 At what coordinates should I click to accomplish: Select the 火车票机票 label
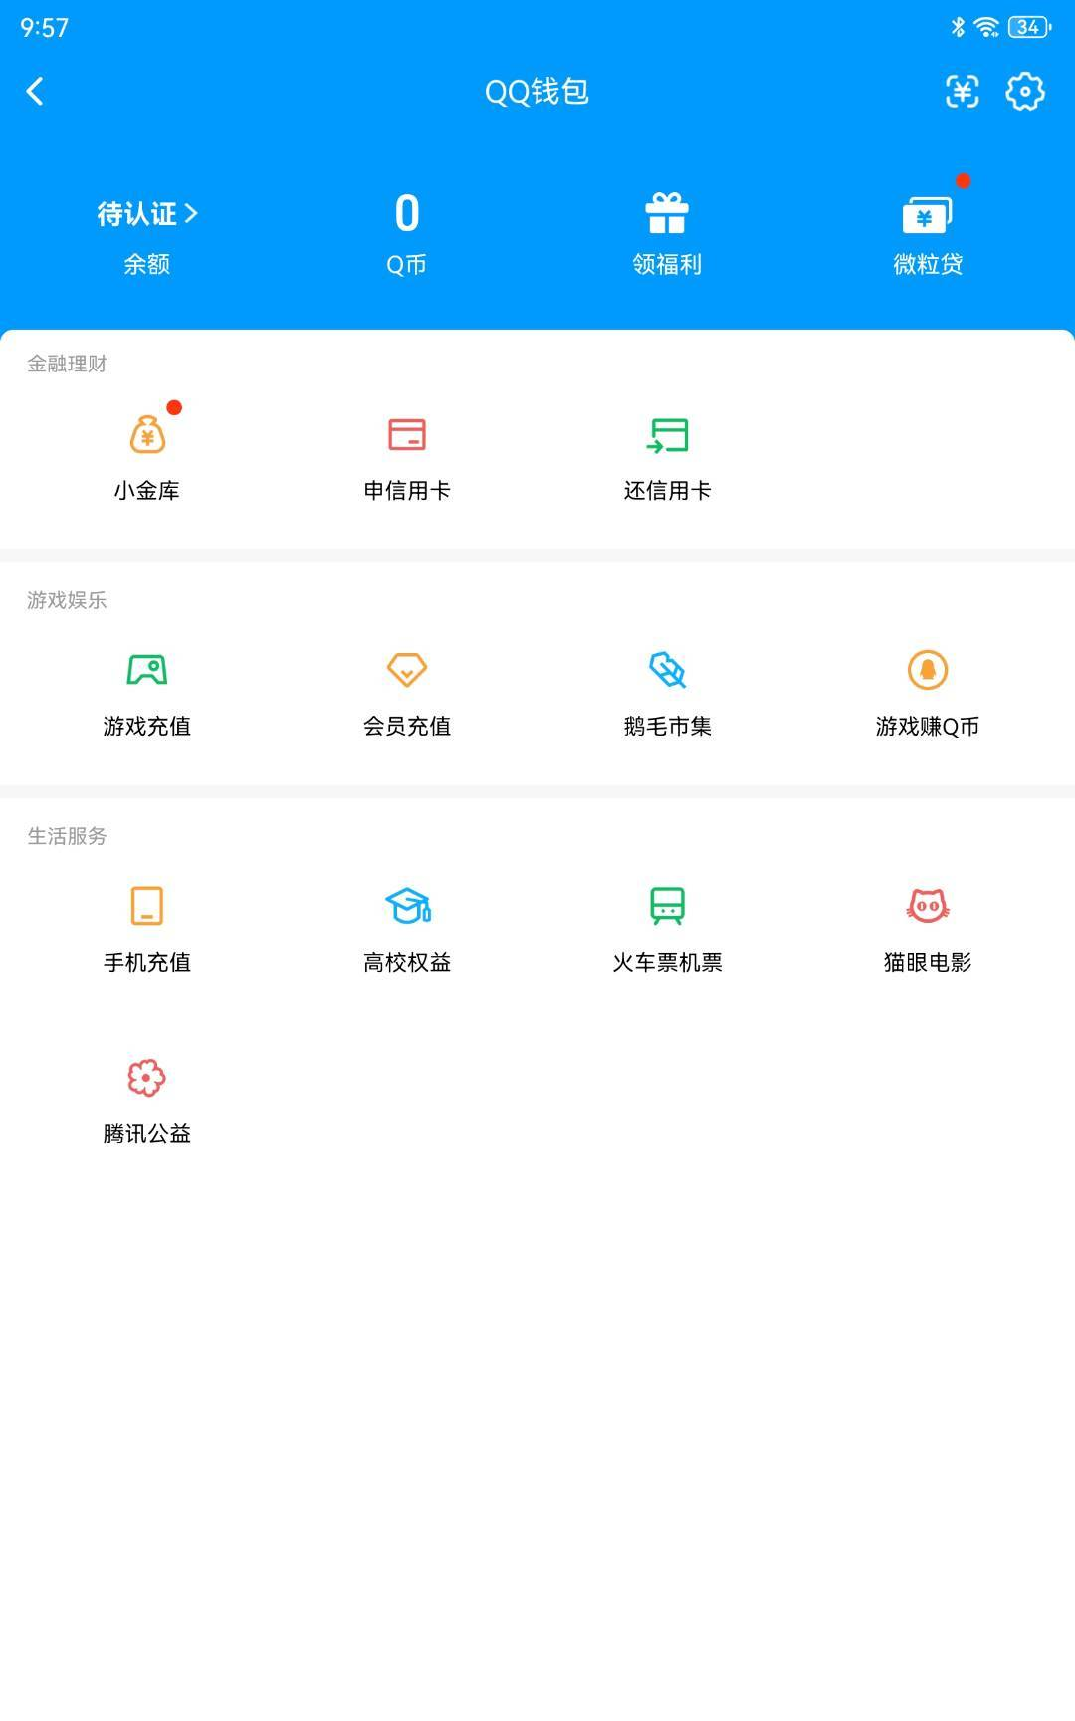pos(667,962)
